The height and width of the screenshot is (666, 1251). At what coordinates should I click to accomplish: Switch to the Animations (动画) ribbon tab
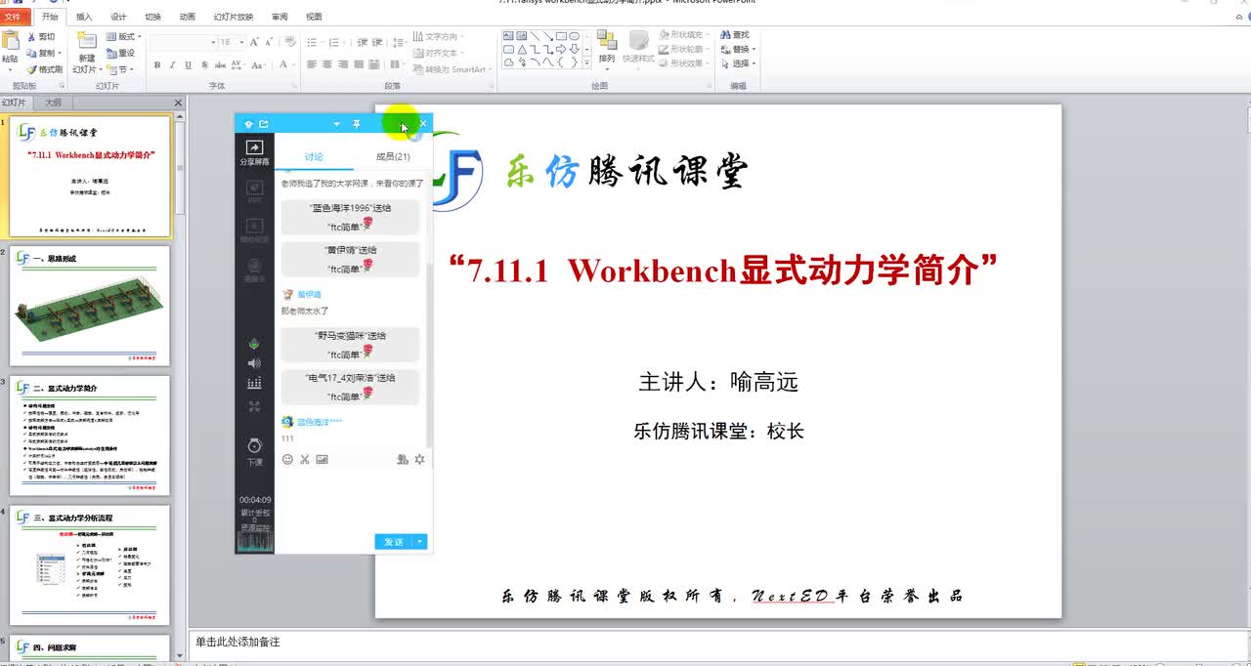tap(188, 17)
